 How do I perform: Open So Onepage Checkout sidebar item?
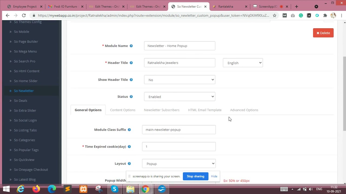point(31,170)
